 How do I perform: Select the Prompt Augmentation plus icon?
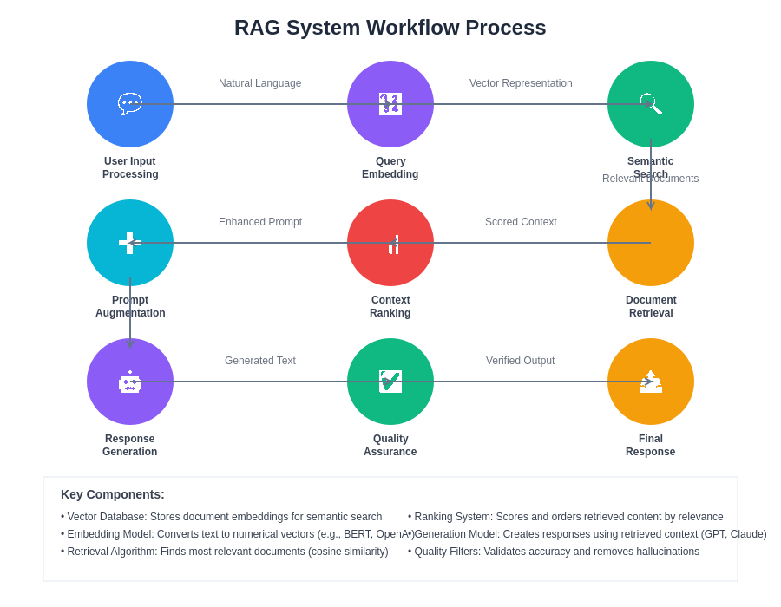tap(130, 243)
